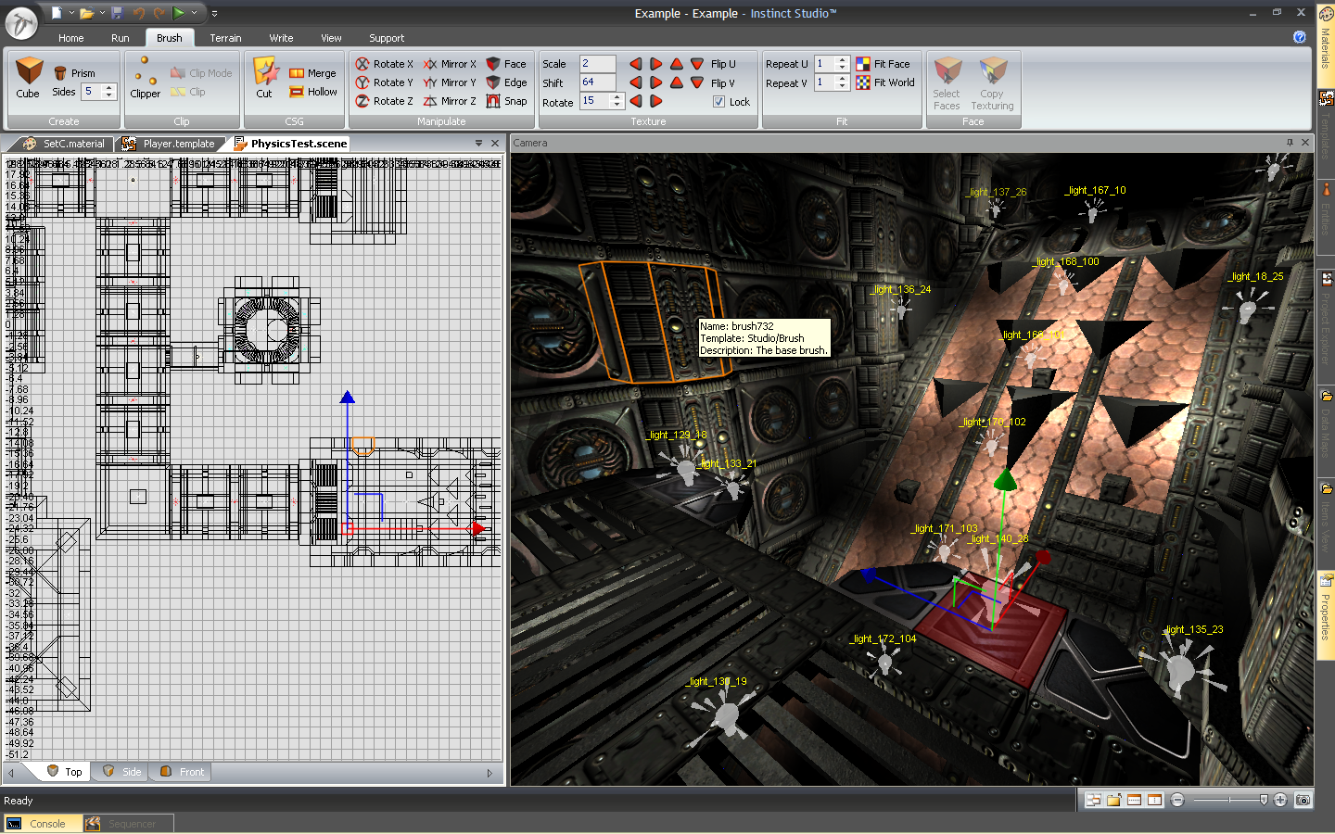Click the Flip V red down arrow

click(x=697, y=82)
